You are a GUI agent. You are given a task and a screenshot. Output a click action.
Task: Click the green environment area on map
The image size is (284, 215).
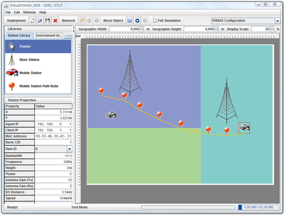pos(144,156)
